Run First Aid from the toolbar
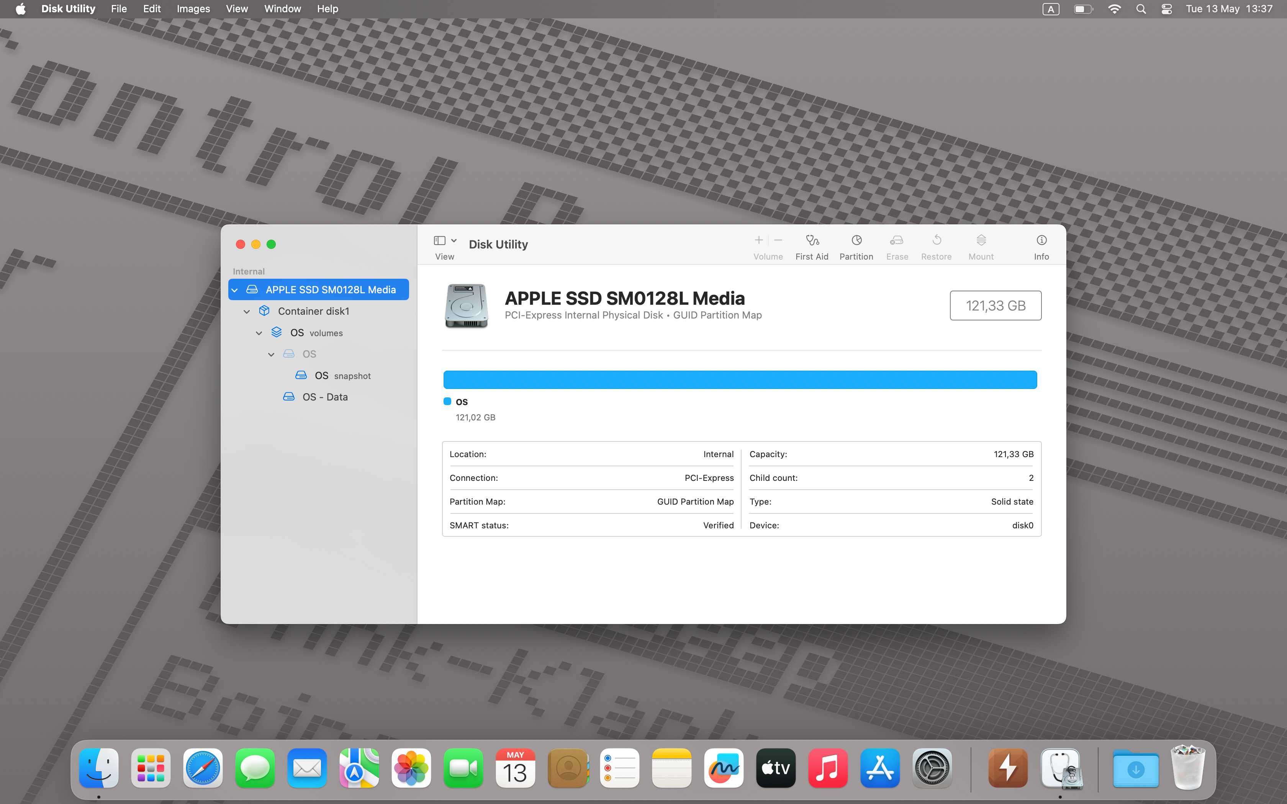1287x804 pixels. point(812,247)
